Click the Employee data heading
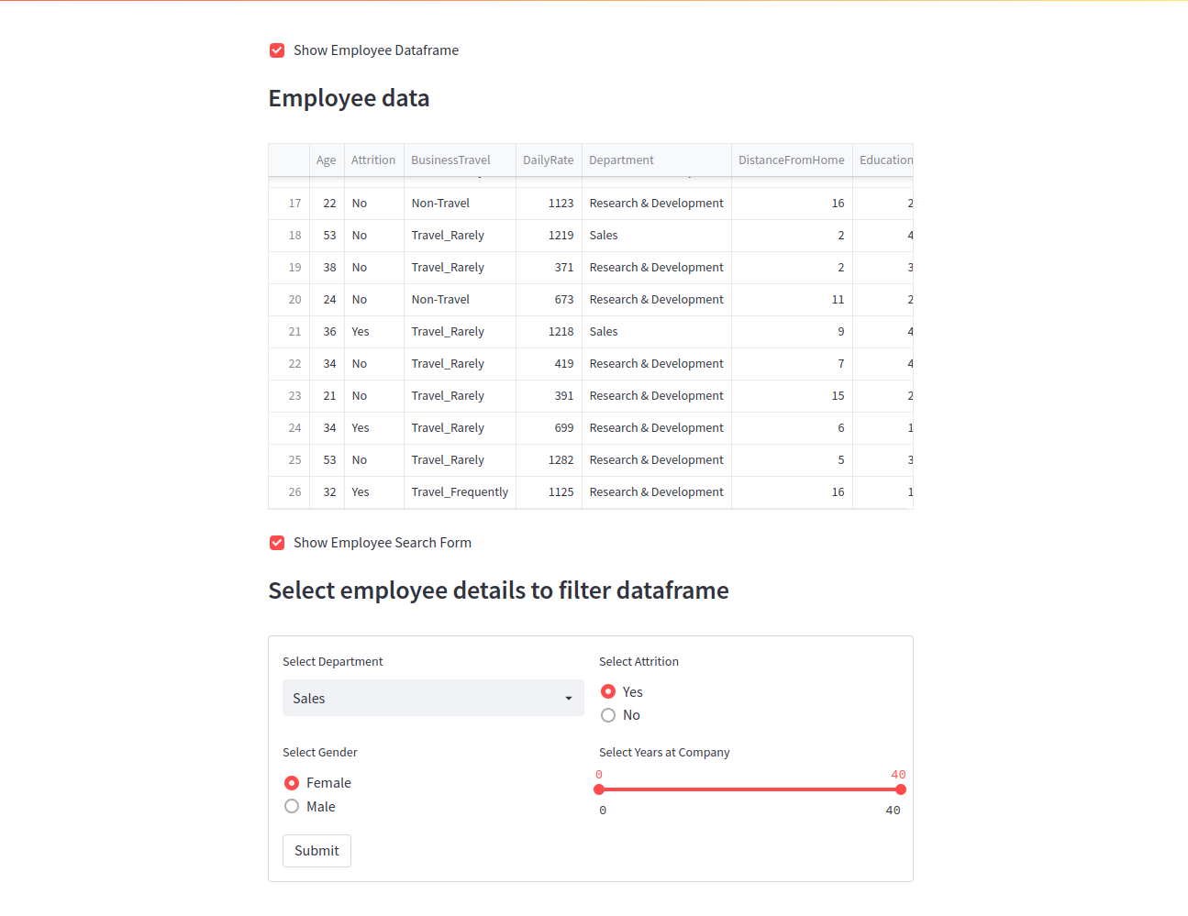Image resolution: width=1188 pixels, height=916 pixels. pos(349,98)
